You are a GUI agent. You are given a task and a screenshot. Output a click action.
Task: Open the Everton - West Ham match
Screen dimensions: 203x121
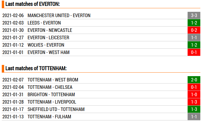tap(49, 52)
